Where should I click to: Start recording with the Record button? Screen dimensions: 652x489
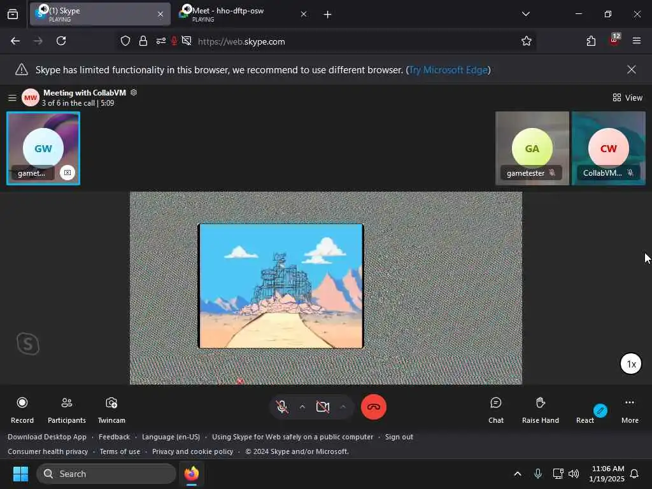coord(22,409)
